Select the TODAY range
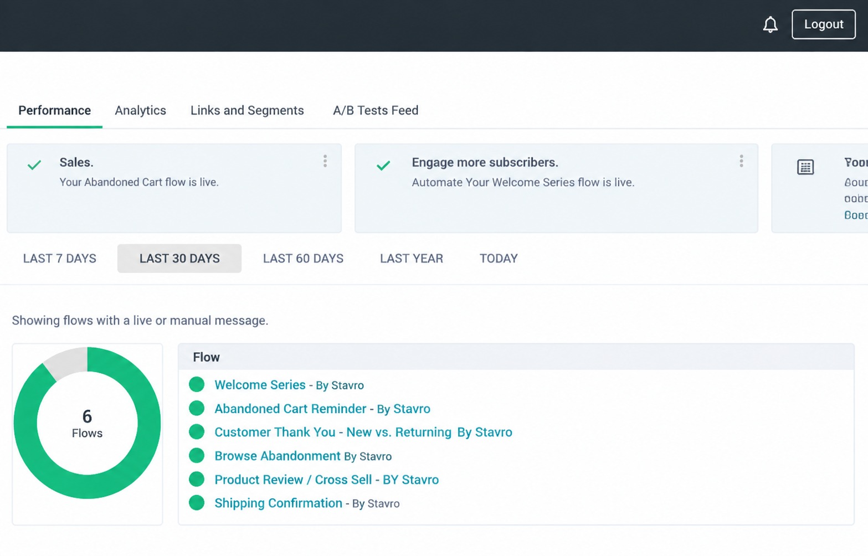The height and width of the screenshot is (556, 868). pyautogui.click(x=499, y=259)
